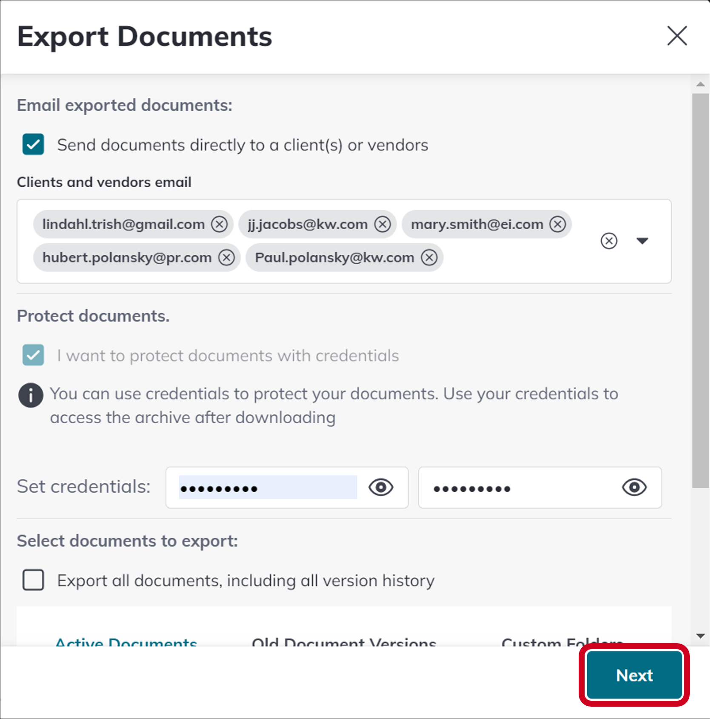
Task: Click scrollbar down arrow
Action: 700,636
